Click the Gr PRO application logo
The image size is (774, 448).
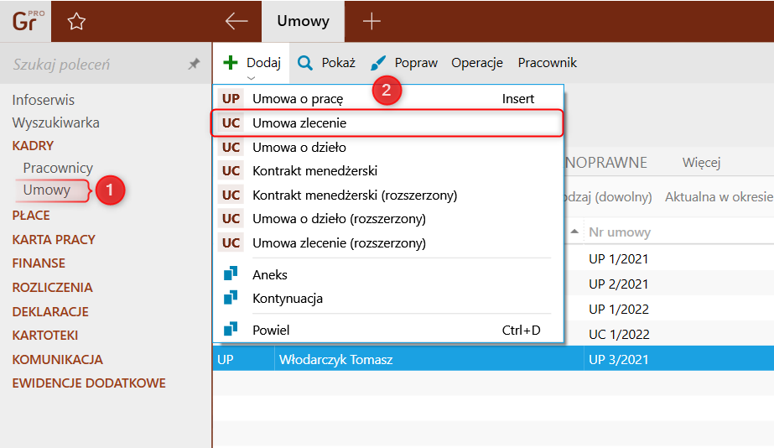pyautogui.click(x=28, y=21)
